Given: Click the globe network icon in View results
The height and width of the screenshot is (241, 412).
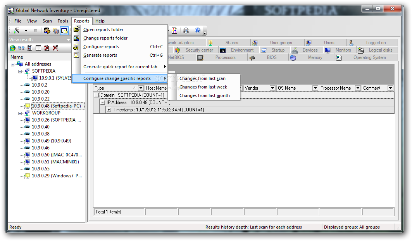Looking at the screenshot, I should coord(12,48).
